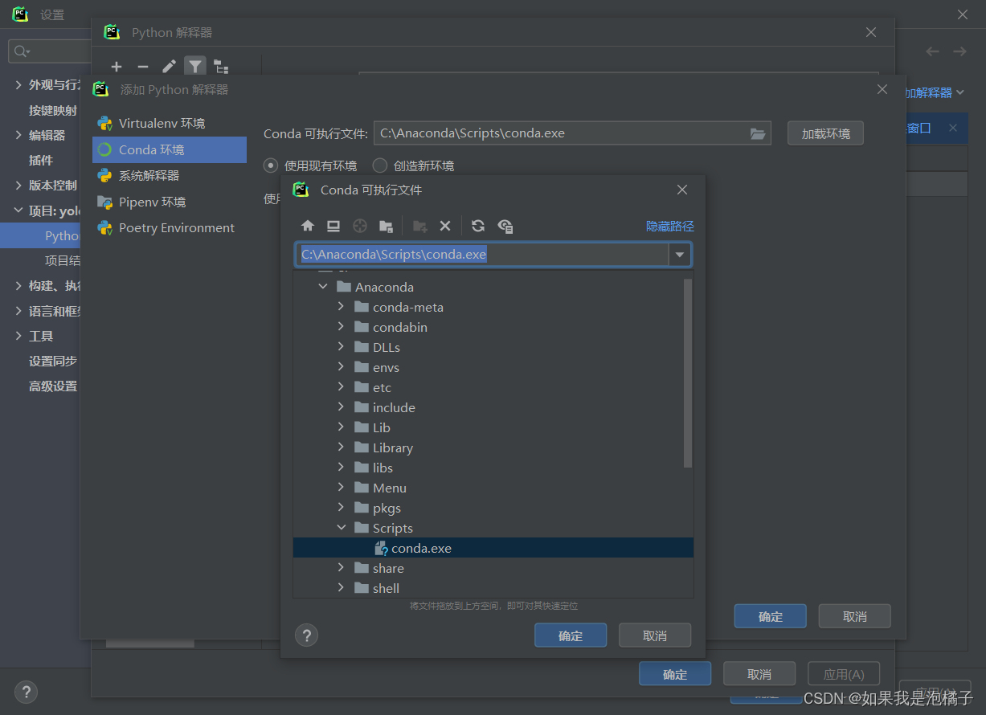
Task: Click the project directory target icon
Action: point(360,227)
